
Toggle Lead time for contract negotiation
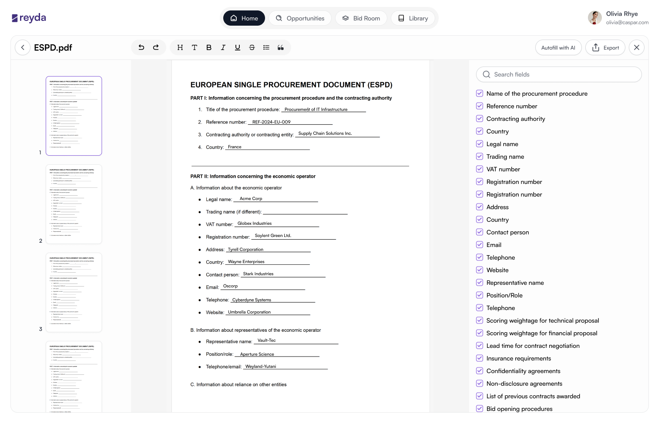click(480, 346)
